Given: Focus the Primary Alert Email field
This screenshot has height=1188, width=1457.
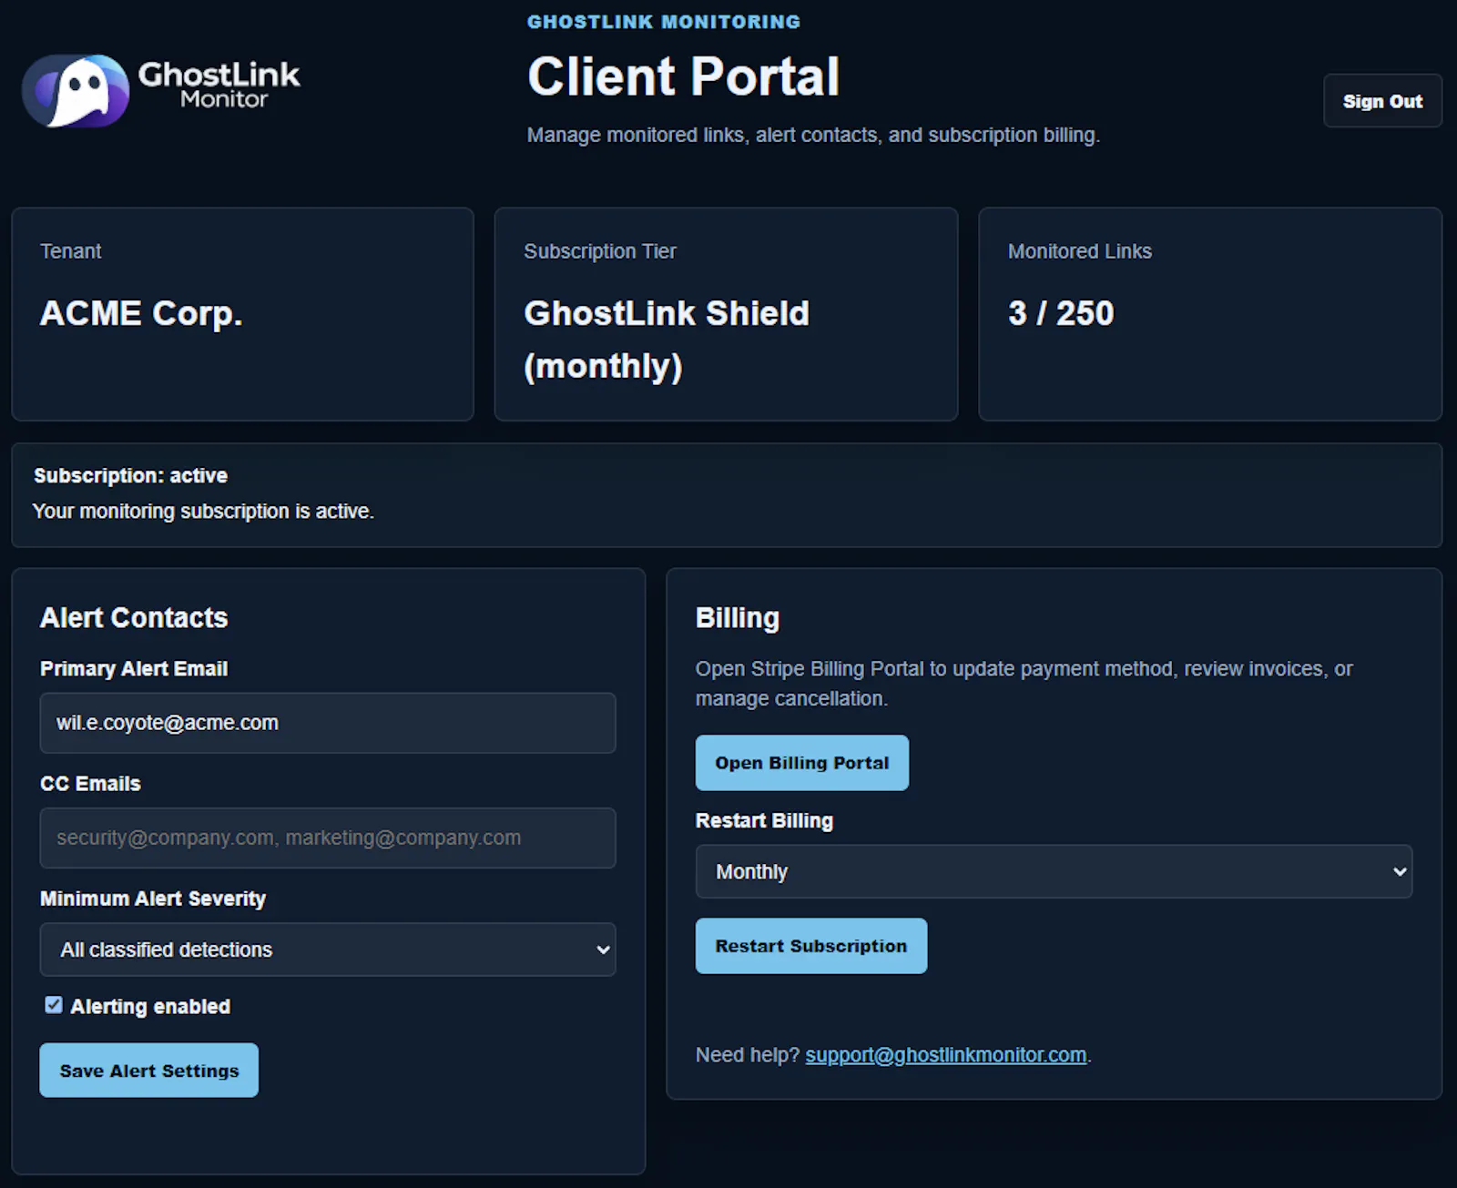Looking at the screenshot, I should [x=328, y=723].
